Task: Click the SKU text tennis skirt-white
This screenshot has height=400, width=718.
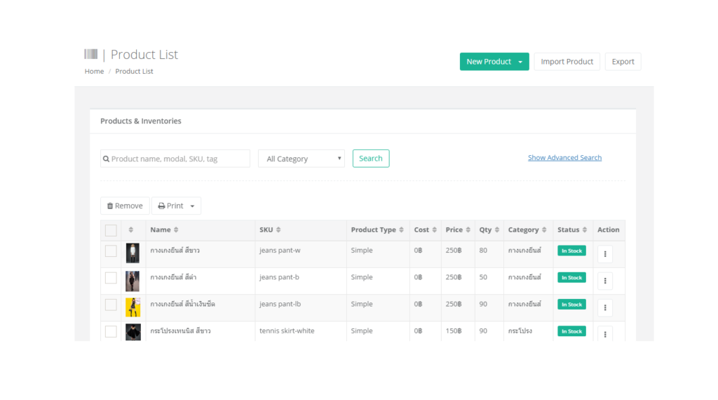Action: coord(287,331)
